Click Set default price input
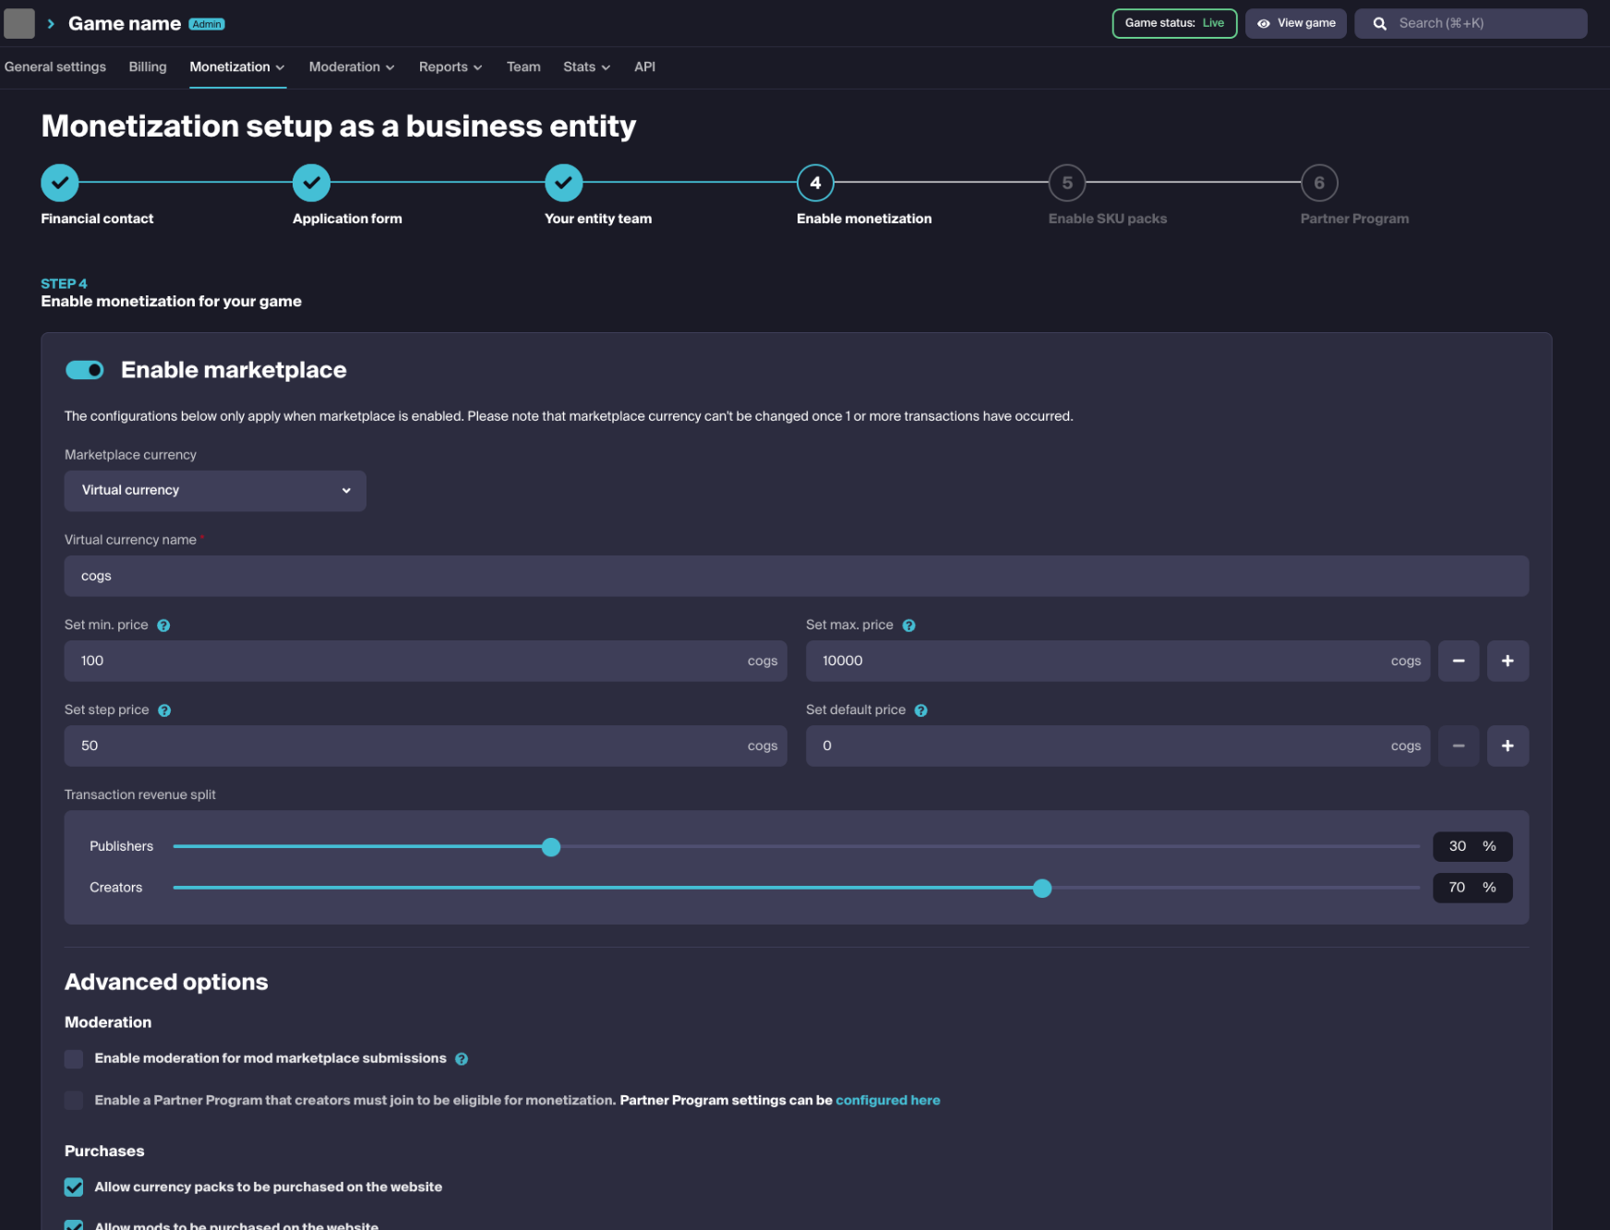 click(x=1118, y=746)
